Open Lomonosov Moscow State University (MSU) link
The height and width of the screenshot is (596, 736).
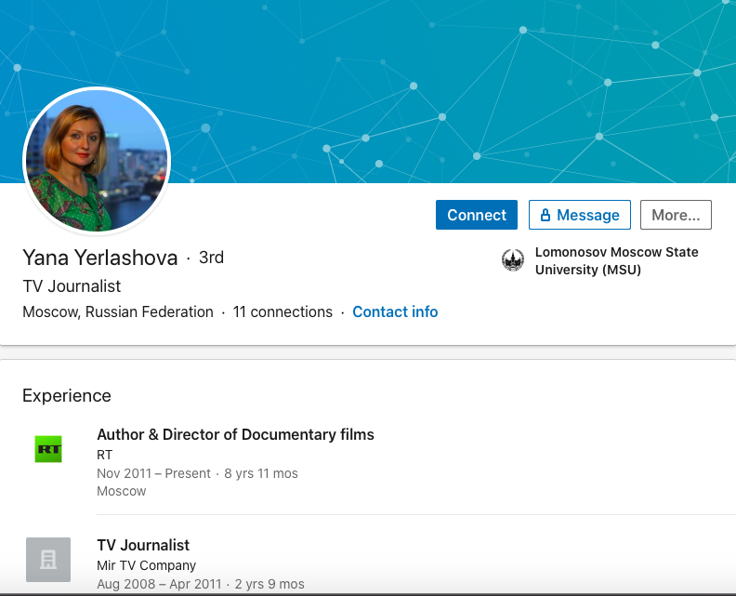point(616,261)
